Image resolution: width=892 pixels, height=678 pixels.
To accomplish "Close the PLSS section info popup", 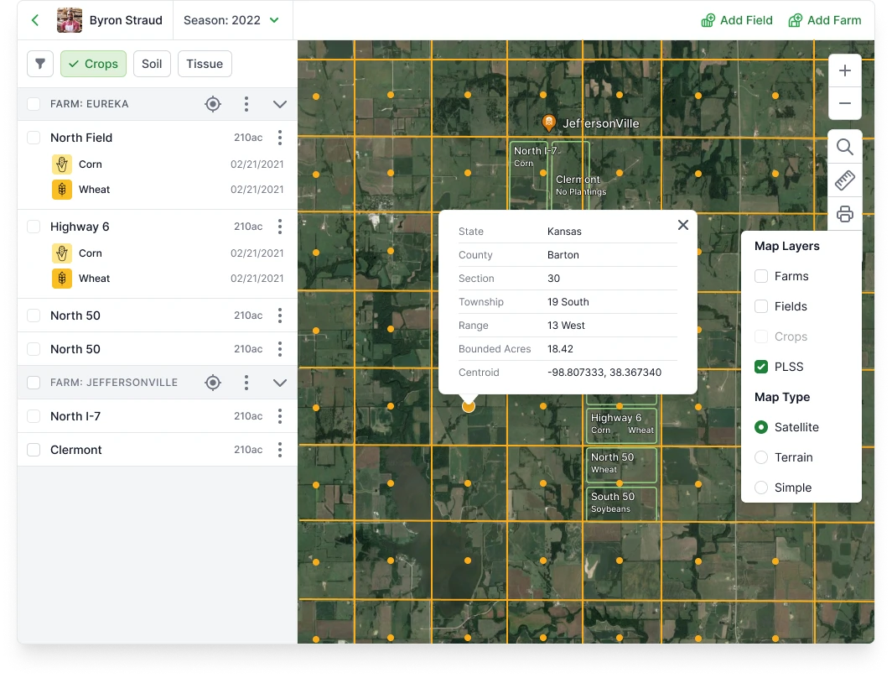I will [x=682, y=225].
